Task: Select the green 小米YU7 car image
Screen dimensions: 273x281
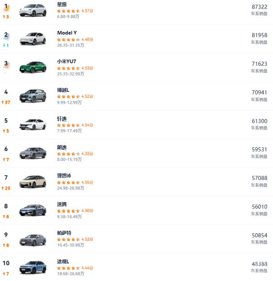Action: point(33,68)
